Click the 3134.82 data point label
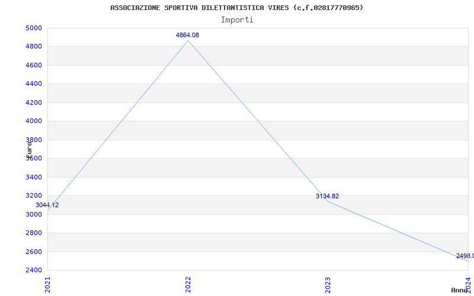Image resolution: width=474 pixels, height=296 pixels. click(x=328, y=196)
